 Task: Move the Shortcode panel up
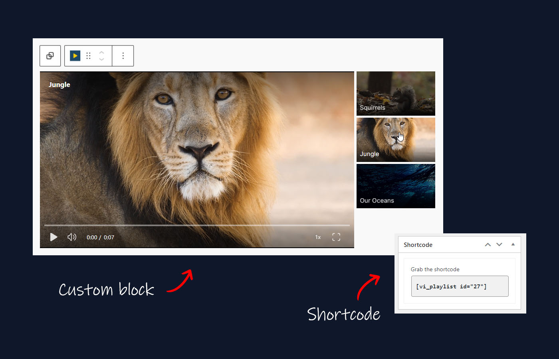point(488,245)
